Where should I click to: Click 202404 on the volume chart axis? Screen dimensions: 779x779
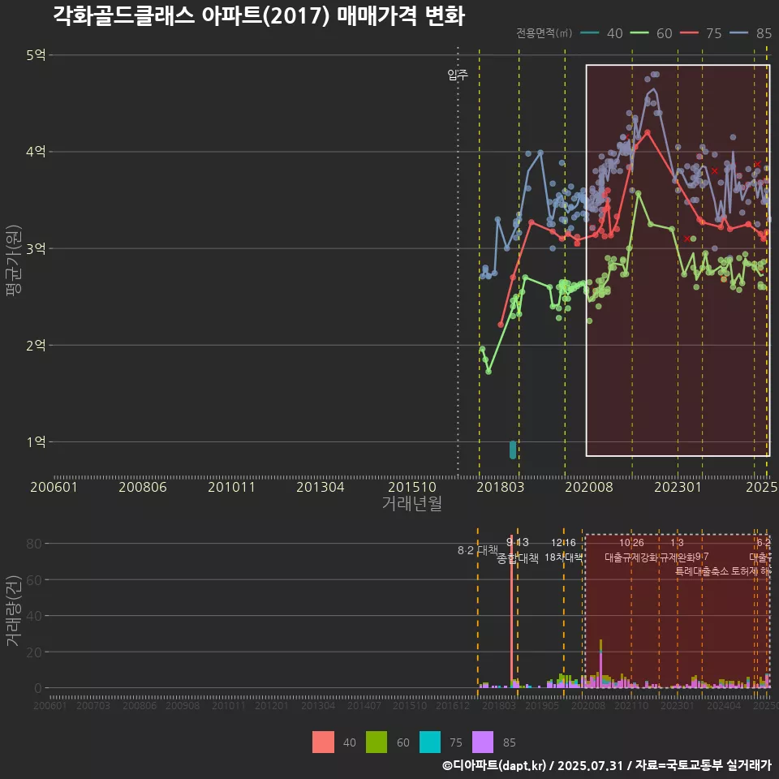click(x=724, y=705)
